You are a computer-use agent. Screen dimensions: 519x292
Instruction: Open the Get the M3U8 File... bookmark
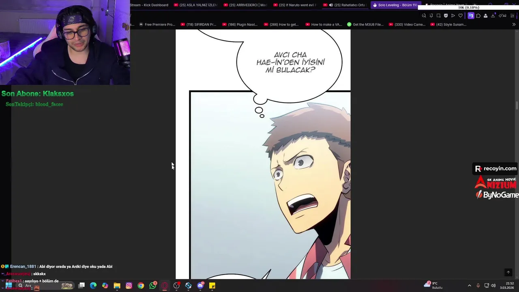click(x=365, y=24)
